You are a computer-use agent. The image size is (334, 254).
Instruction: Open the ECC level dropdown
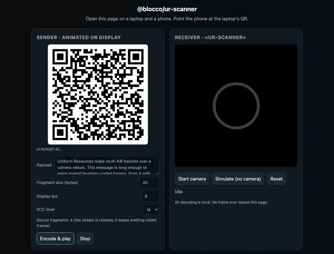151,210
